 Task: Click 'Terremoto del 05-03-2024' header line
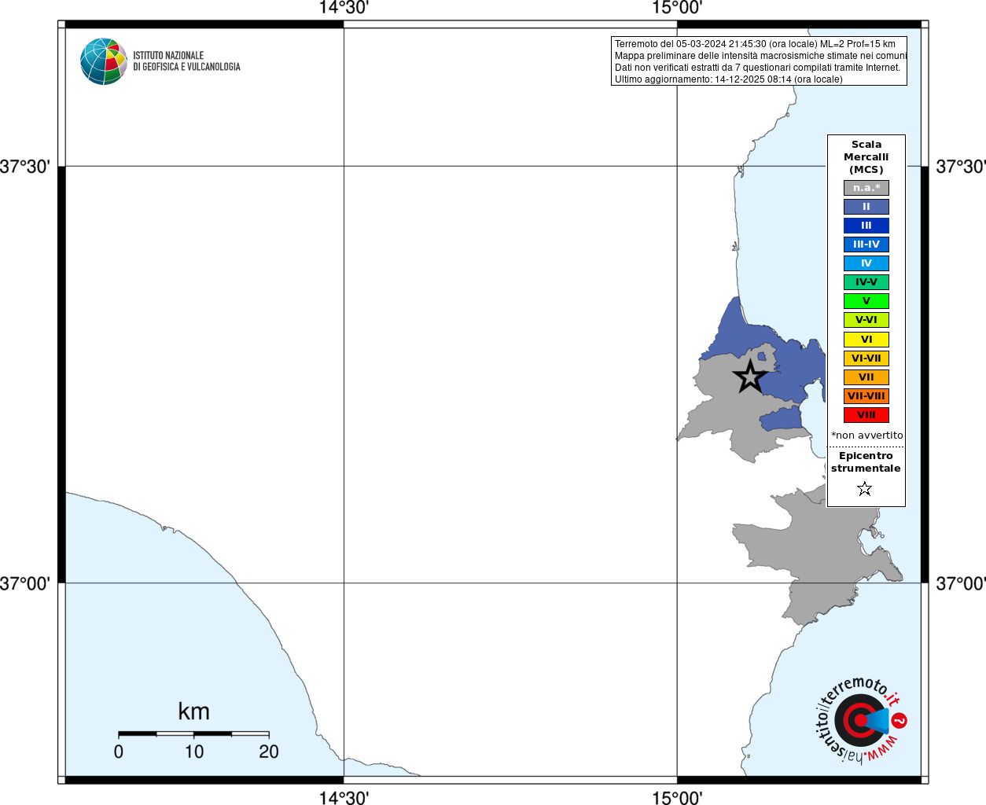coord(755,44)
